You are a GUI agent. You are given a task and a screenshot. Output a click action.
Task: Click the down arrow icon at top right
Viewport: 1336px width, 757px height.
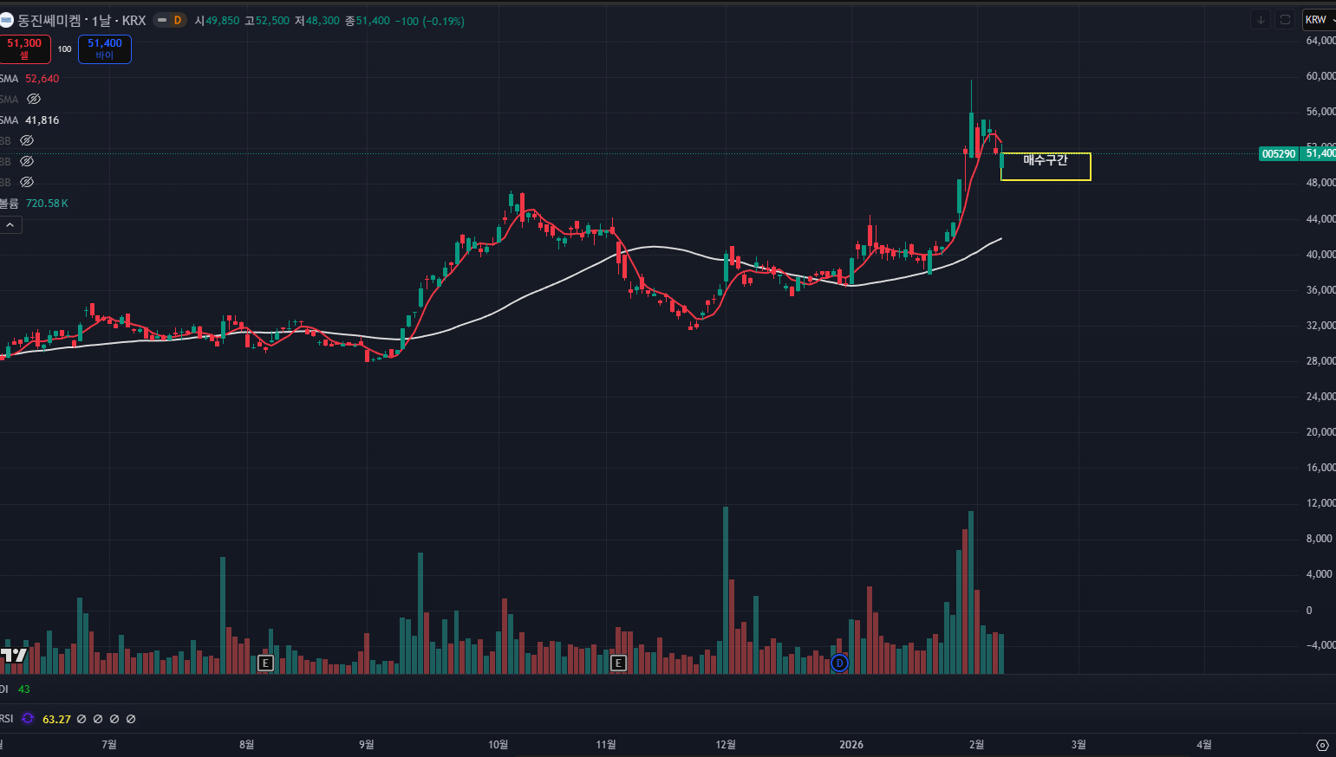[x=1261, y=20]
